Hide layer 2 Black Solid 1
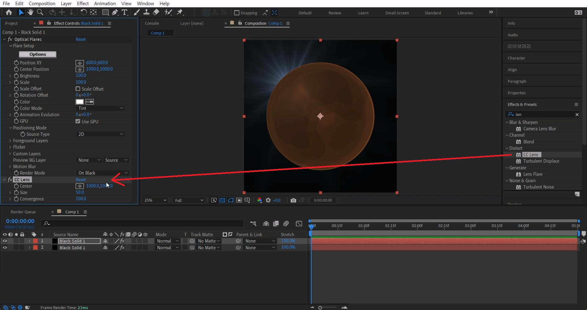This screenshot has width=587, height=310. pyautogui.click(x=5, y=248)
